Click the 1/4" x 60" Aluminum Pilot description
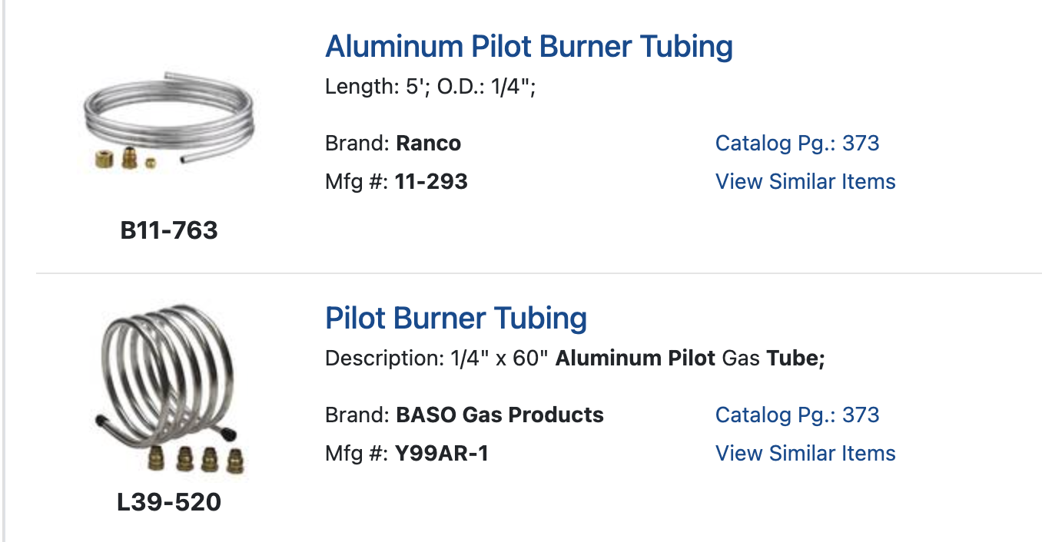The image size is (1042, 542). [x=575, y=359]
